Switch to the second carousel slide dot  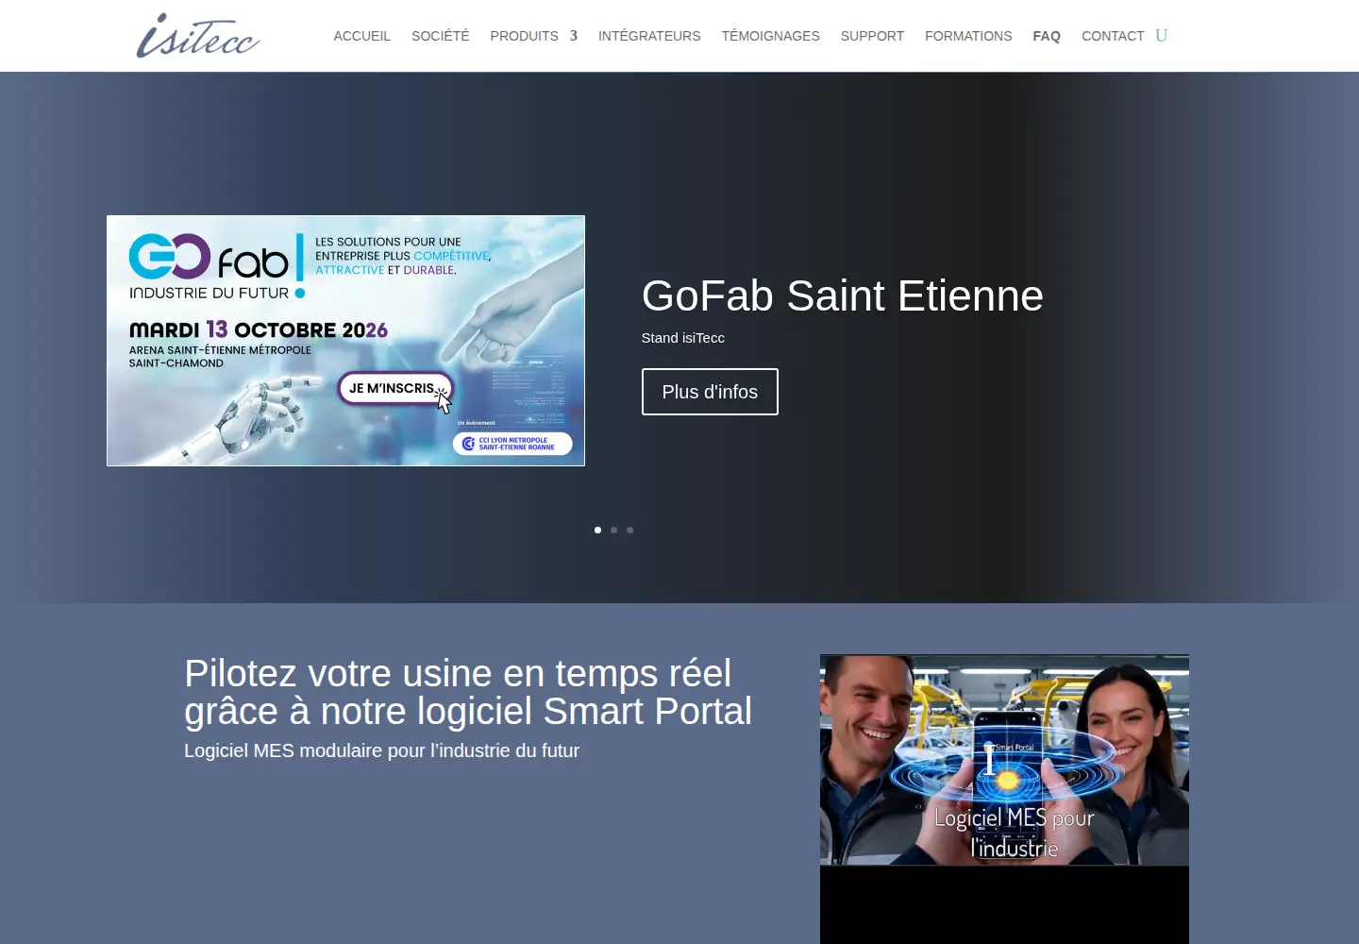(x=613, y=530)
